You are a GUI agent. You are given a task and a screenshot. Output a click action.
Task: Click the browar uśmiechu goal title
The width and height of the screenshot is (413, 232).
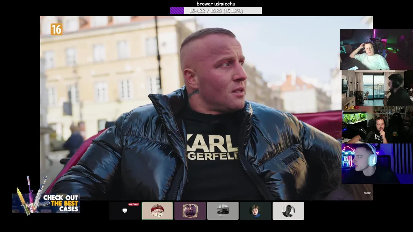click(x=216, y=4)
